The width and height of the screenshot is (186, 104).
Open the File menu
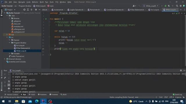coord(6,2)
